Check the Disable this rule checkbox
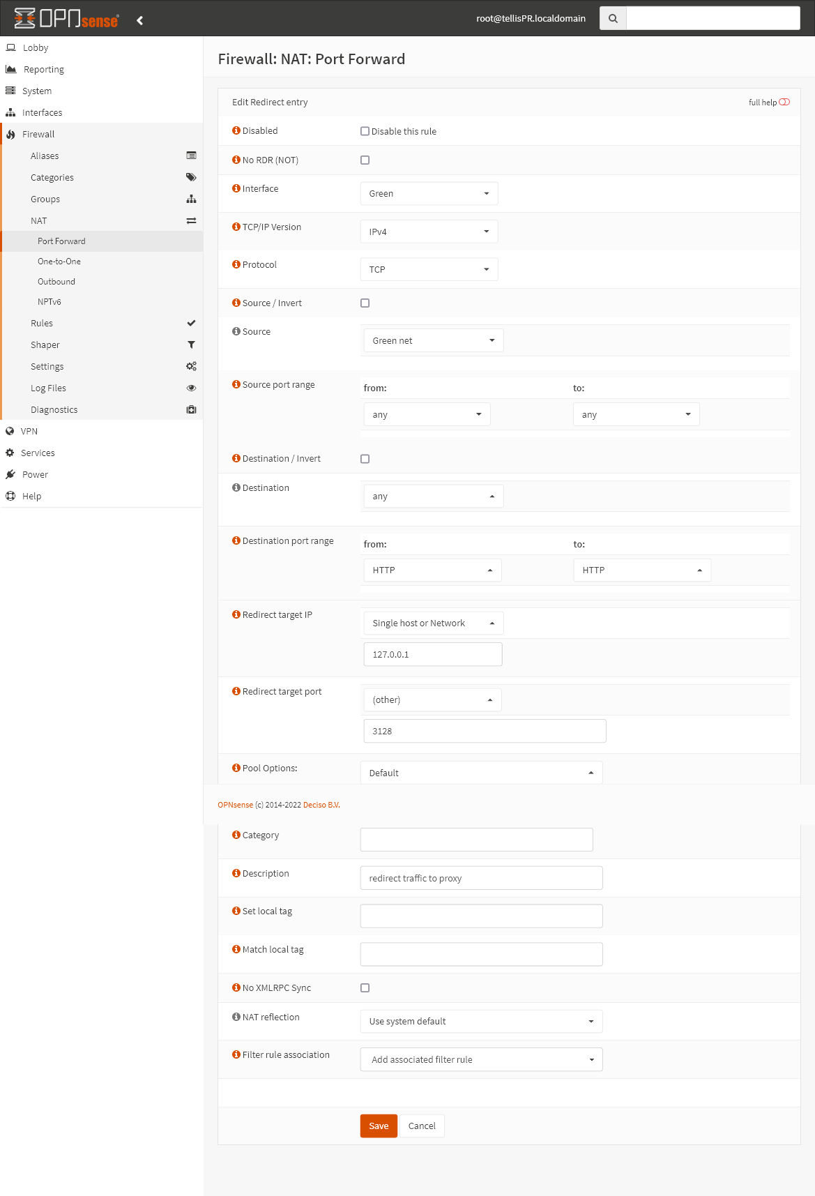The width and height of the screenshot is (815, 1196). point(365,131)
